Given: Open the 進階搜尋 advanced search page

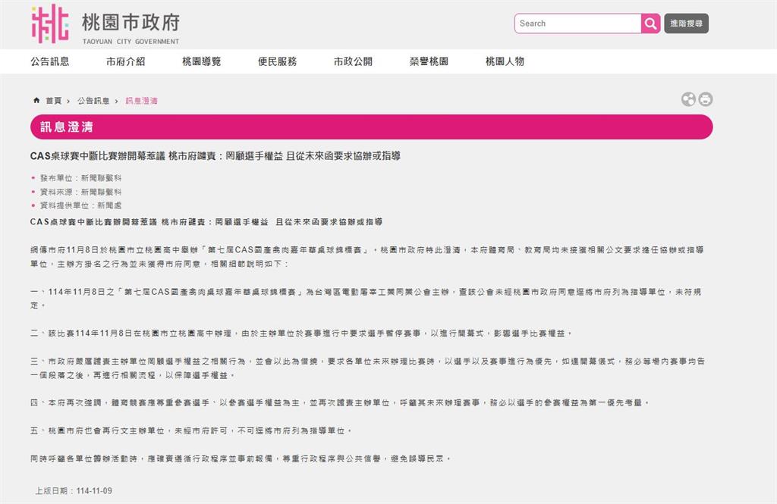Looking at the screenshot, I should [x=686, y=23].
